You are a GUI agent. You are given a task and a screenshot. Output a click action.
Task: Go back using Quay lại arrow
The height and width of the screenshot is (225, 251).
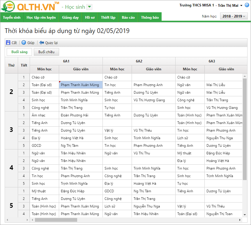coord(42,43)
